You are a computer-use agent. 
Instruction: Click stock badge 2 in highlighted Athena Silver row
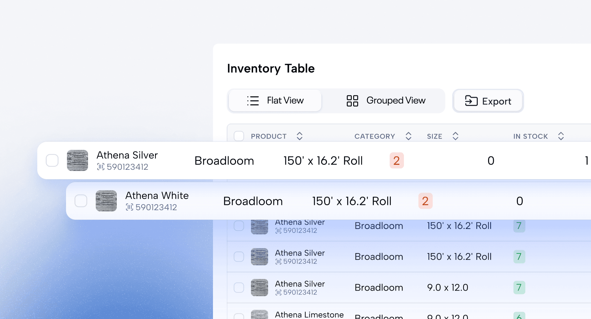[396, 161]
